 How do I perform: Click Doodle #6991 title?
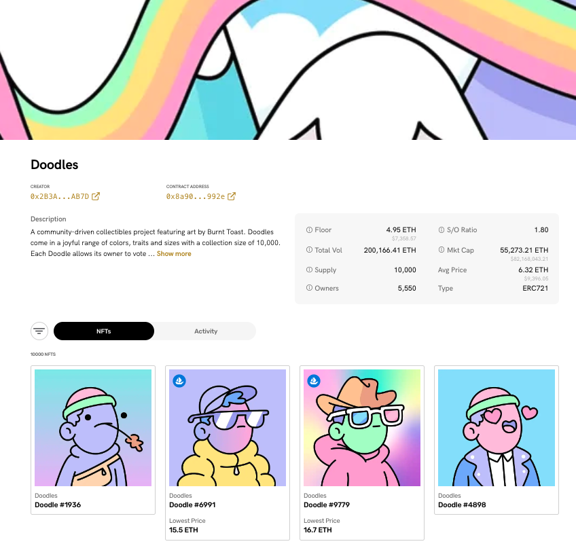coord(192,505)
